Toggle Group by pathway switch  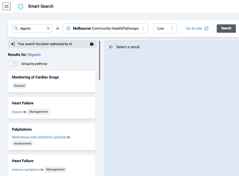tap(14, 64)
